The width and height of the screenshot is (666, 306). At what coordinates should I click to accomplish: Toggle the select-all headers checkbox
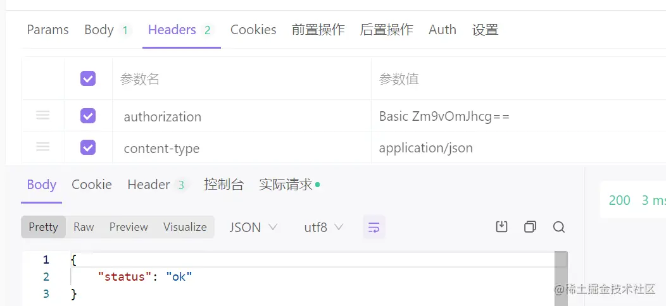(x=88, y=78)
